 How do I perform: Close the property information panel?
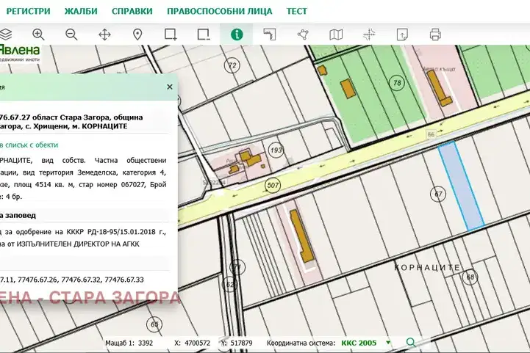(x=170, y=87)
